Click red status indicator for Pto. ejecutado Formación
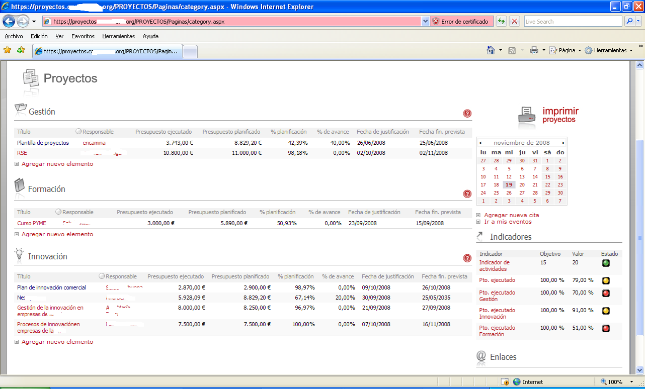The image size is (645, 389). pyautogui.click(x=606, y=328)
